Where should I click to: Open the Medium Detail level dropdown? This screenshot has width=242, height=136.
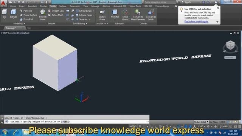click(201, 122)
